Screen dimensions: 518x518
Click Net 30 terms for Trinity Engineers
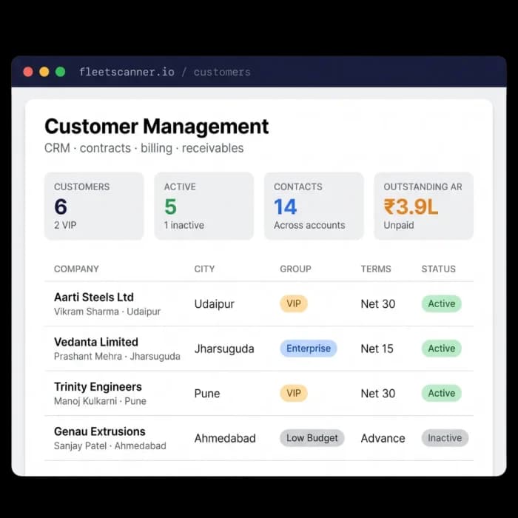click(x=378, y=394)
